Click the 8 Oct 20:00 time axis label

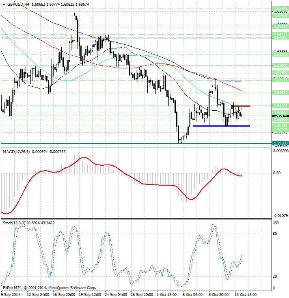[219, 295]
